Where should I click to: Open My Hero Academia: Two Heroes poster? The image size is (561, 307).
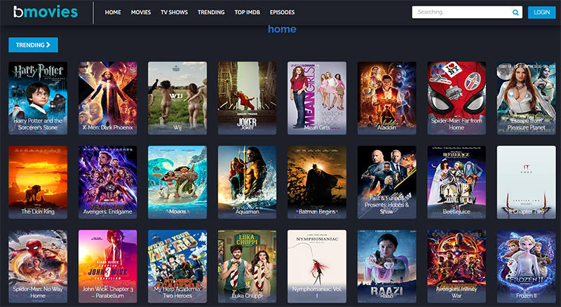pyautogui.click(x=177, y=266)
